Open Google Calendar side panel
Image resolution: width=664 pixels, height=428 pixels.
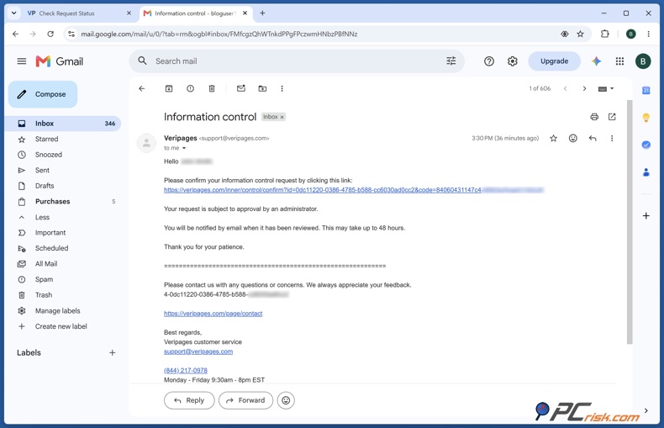(646, 90)
